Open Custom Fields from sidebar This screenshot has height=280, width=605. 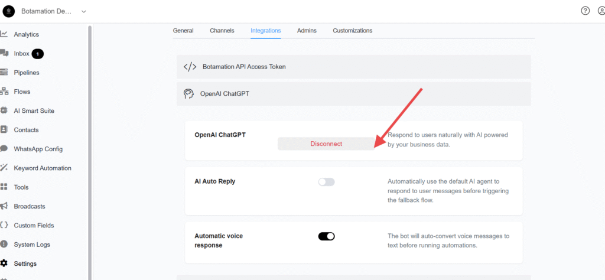click(x=34, y=225)
